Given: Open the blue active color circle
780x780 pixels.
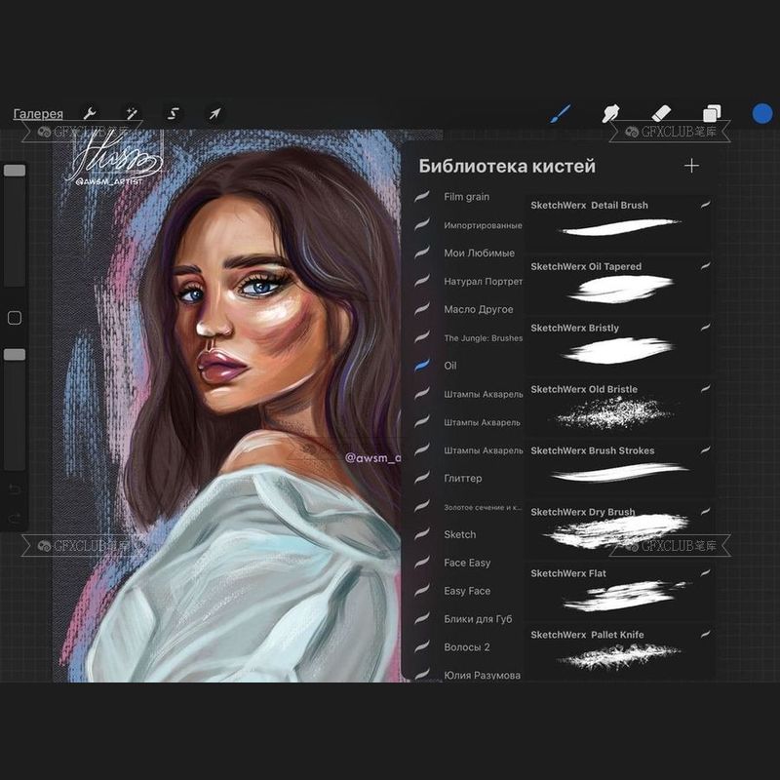Looking at the screenshot, I should (x=762, y=113).
